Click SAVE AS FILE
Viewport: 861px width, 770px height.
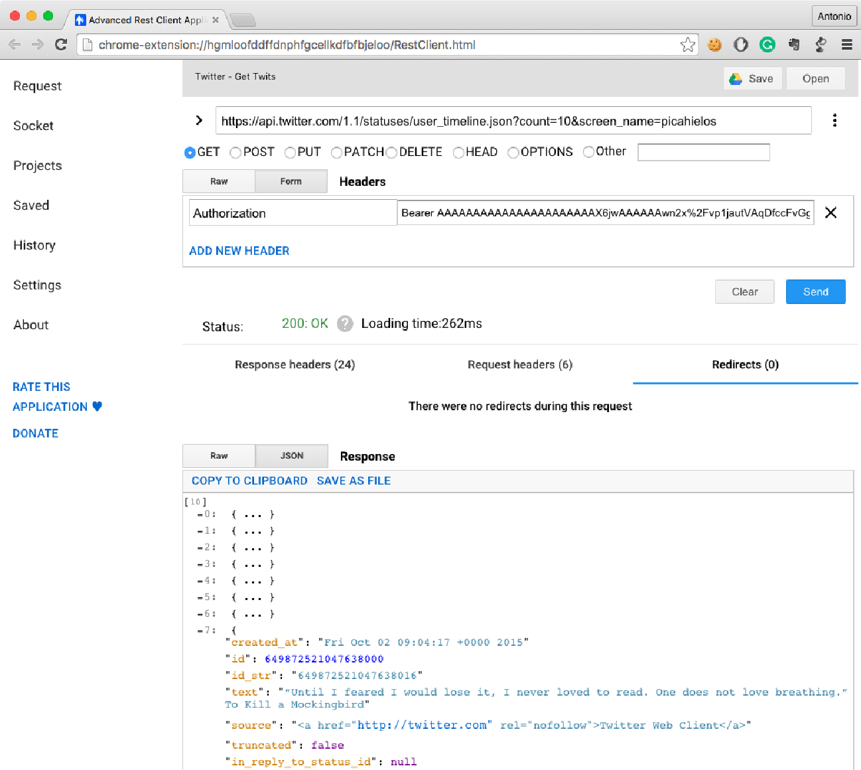pyautogui.click(x=354, y=481)
